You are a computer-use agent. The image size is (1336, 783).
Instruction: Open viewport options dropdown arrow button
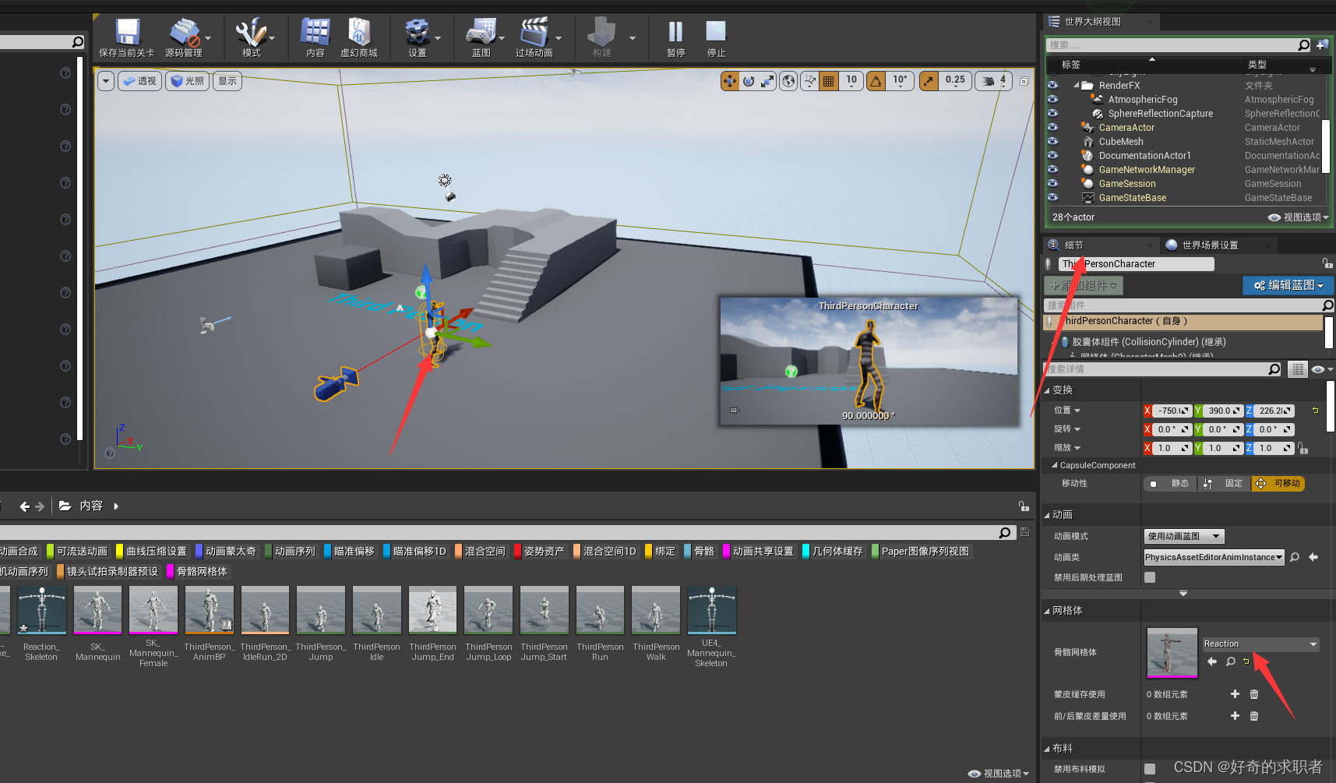[106, 81]
